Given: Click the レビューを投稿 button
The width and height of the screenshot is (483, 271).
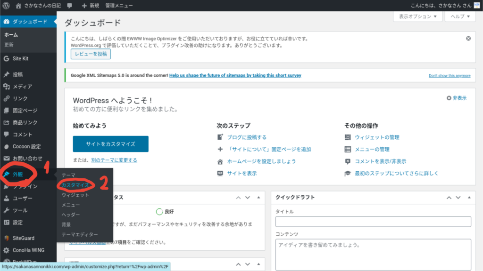Looking at the screenshot, I should (x=91, y=54).
